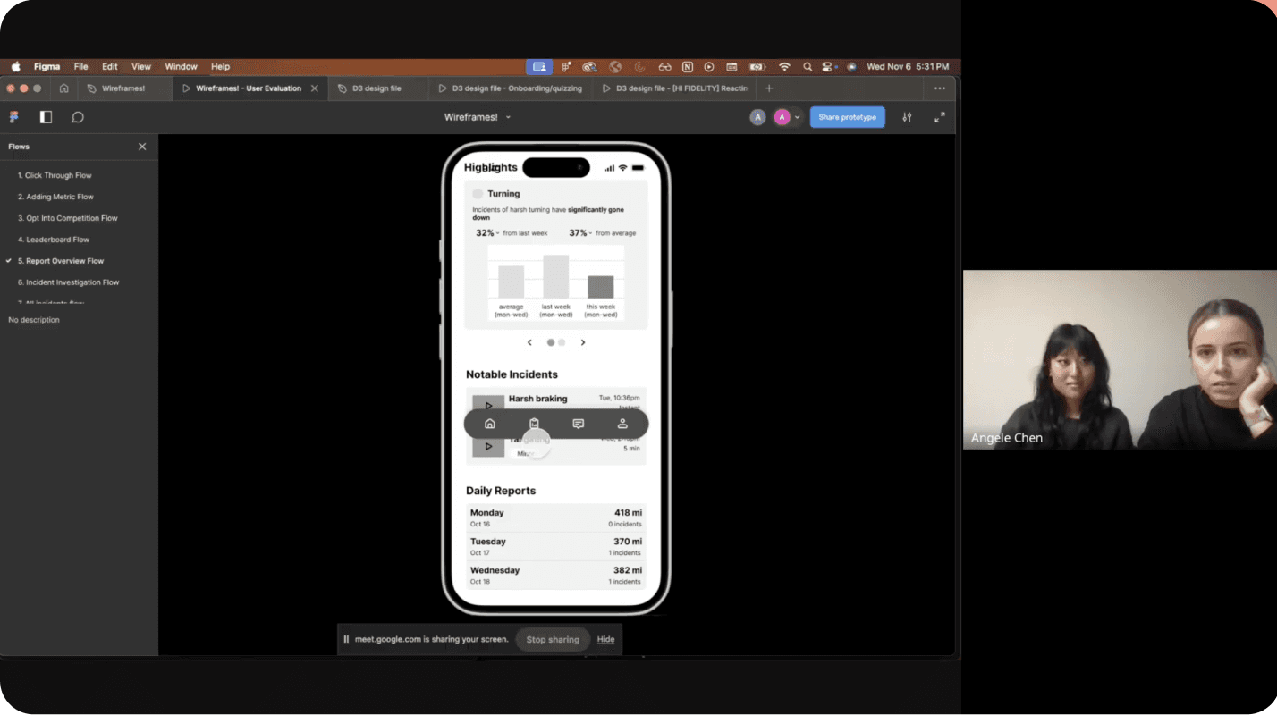
Task: Go to previous highlight with left chevron
Action: click(x=529, y=342)
